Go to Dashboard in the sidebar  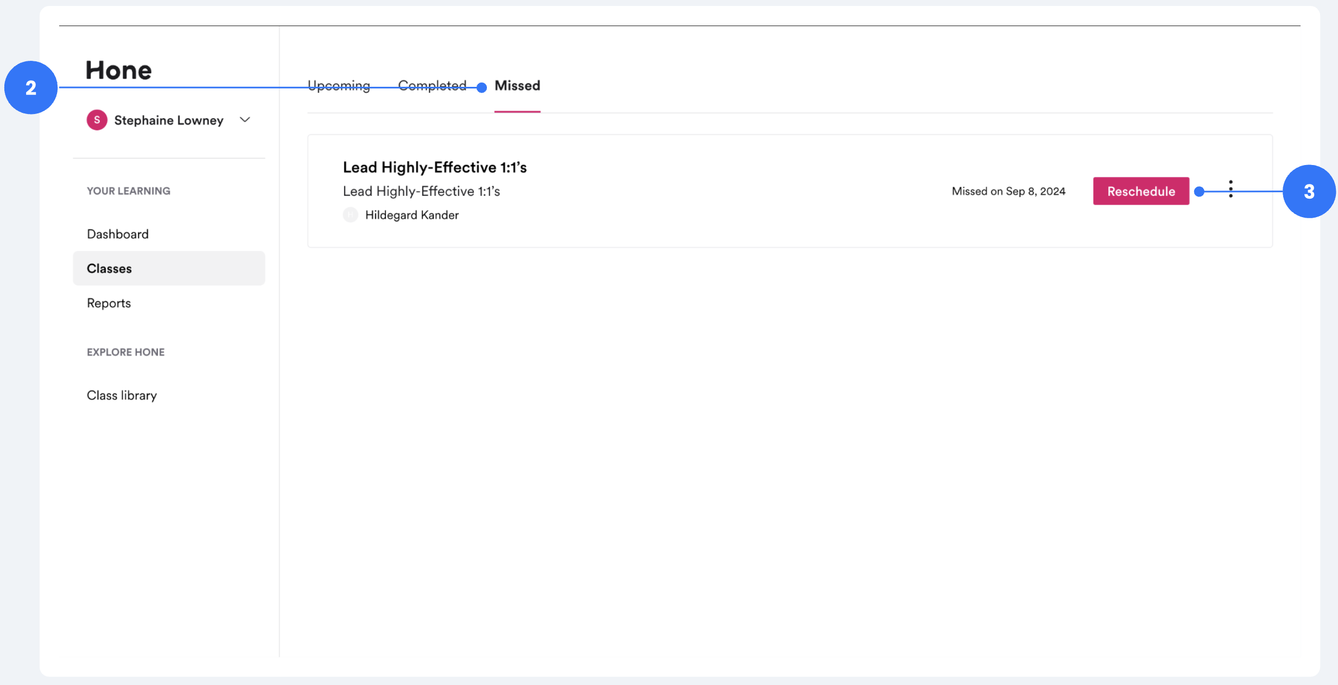[118, 234]
